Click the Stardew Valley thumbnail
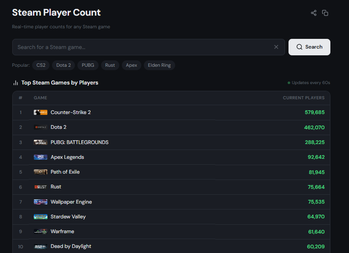The width and height of the screenshot is (349, 253). coord(41,217)
